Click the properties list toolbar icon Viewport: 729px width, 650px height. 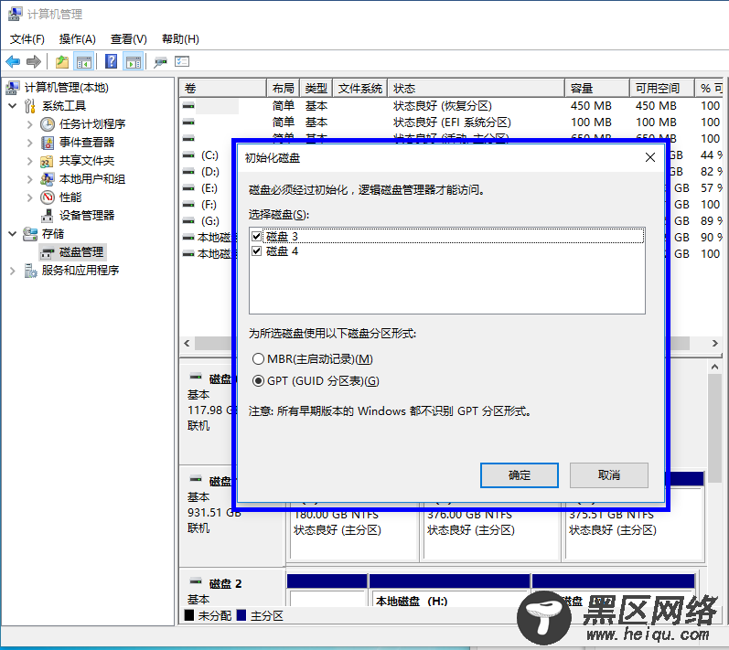point(182,61)
